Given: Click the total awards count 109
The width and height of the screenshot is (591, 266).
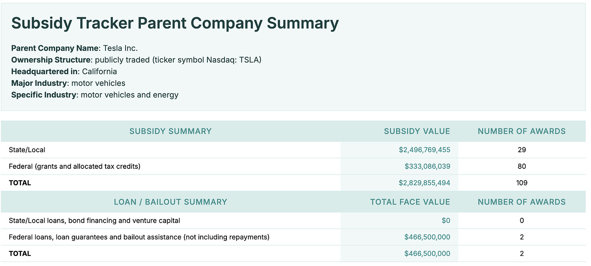Looking at the screenshot, I should tap(522, 183).
